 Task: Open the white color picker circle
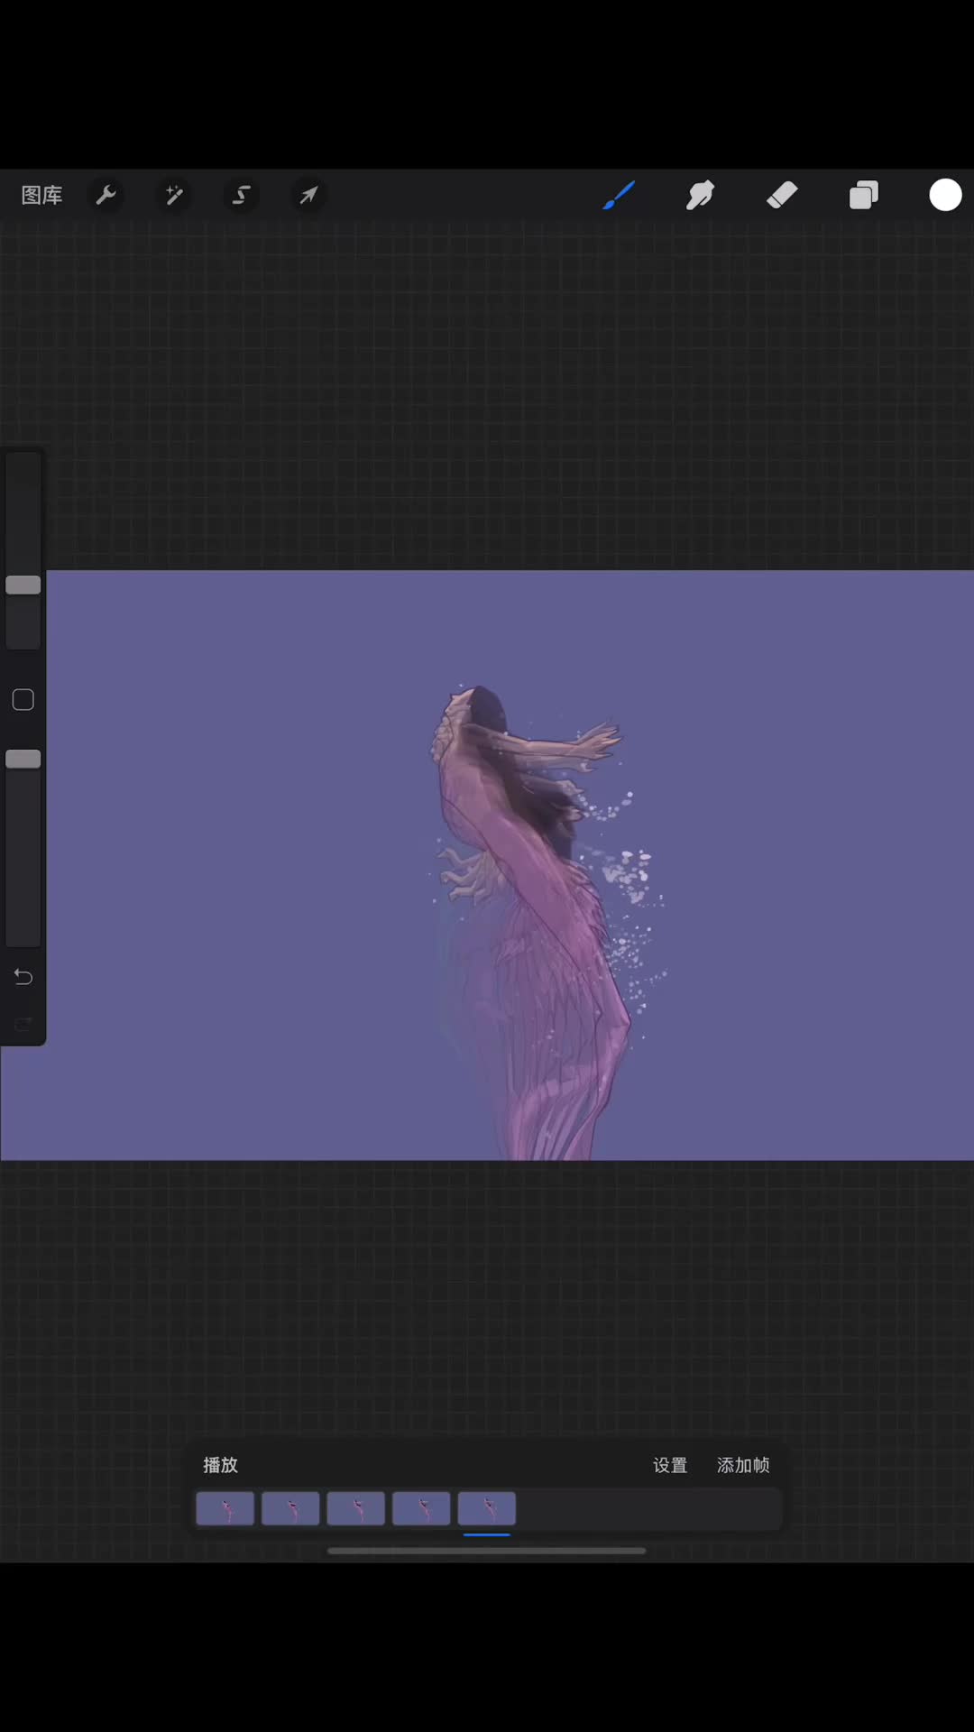945,195
